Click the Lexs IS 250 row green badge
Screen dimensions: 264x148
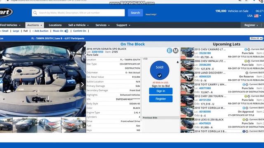pyautogui.click(x=244, y=120)
